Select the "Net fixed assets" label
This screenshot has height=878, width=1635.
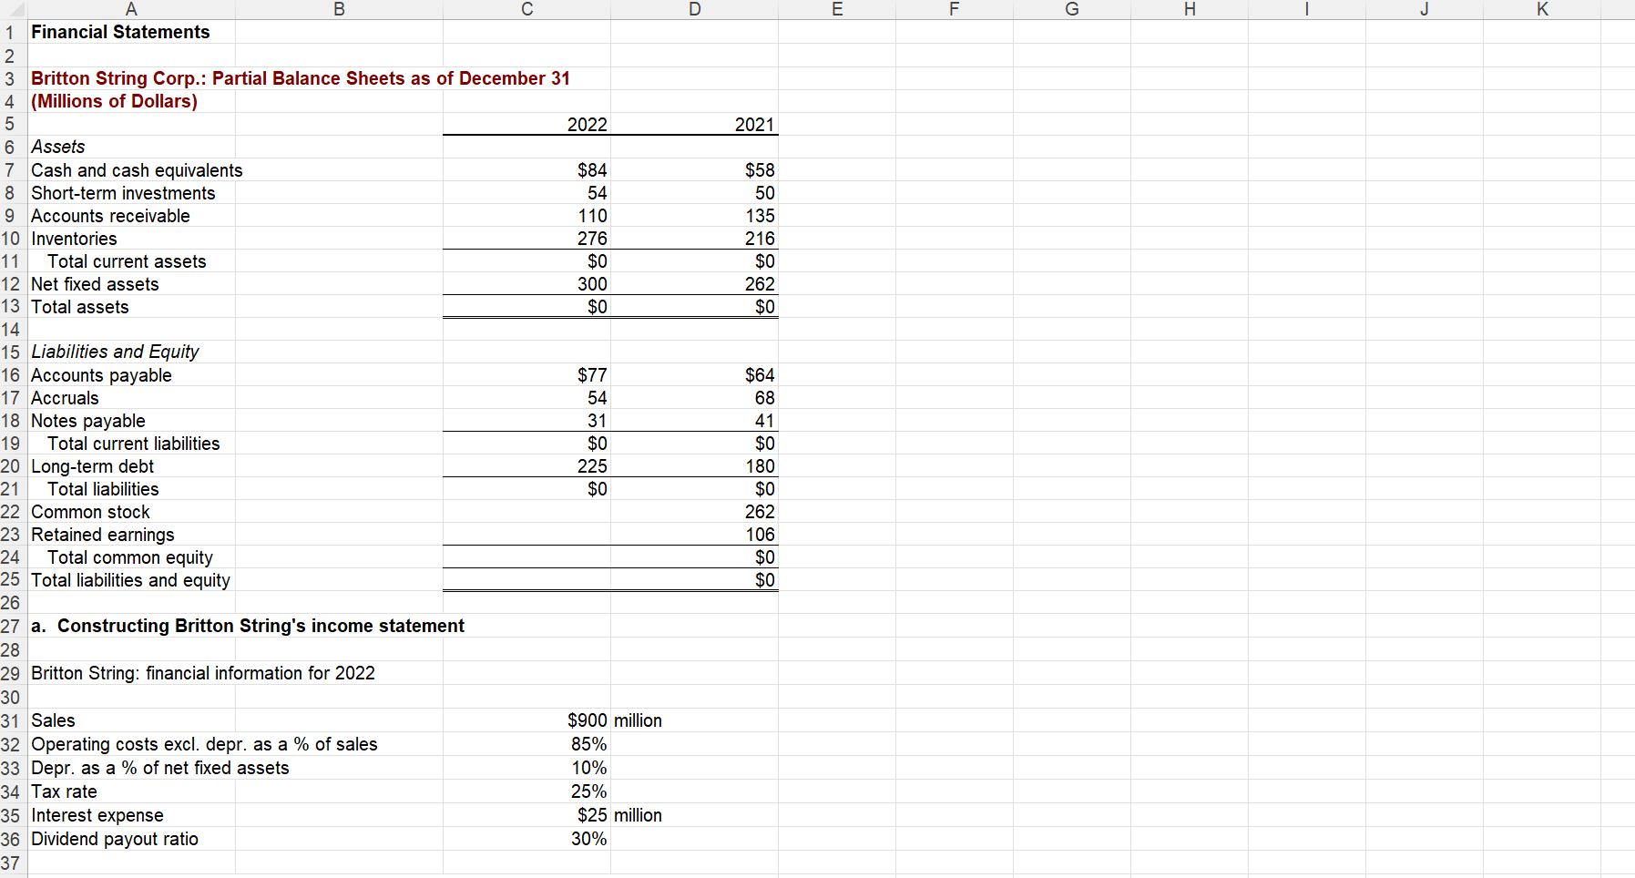pos(95,284)
